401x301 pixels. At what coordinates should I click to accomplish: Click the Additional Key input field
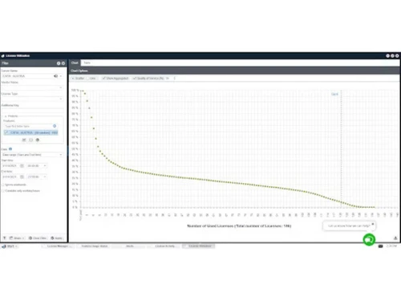coord(32,110)
